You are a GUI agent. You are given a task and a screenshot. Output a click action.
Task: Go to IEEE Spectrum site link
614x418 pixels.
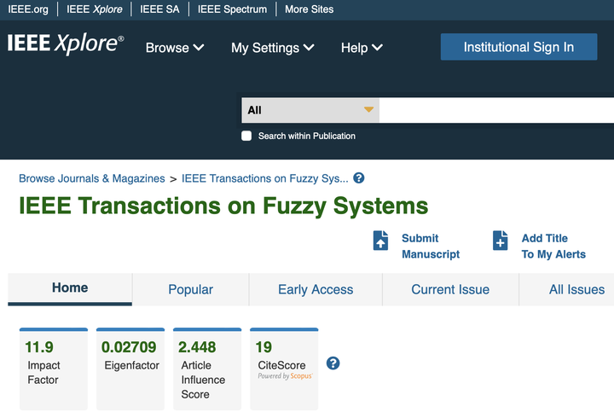click(232, 9)
